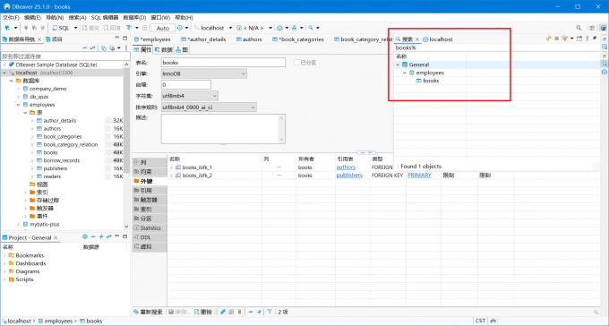Select books result in search panel

[431, 81]
